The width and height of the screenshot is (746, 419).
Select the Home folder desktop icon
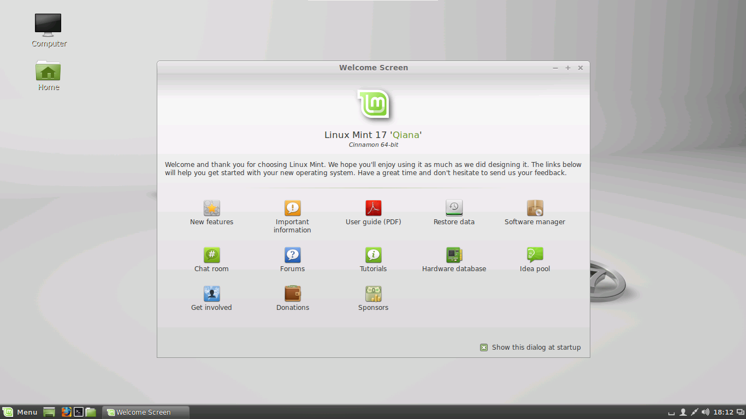[48, 75]
